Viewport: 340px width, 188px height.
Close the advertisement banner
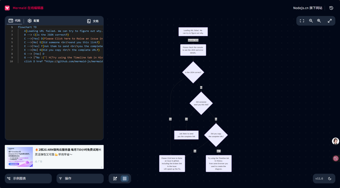[x=101, y=167]
